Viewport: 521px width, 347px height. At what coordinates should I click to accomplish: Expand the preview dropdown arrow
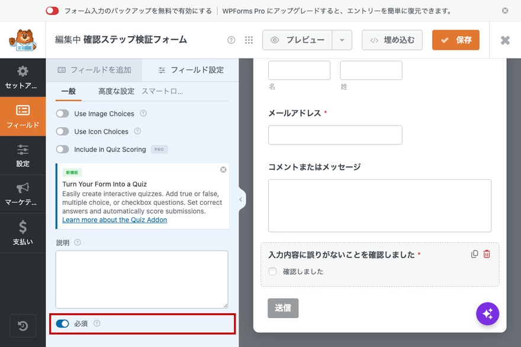(x=342, y=40)
